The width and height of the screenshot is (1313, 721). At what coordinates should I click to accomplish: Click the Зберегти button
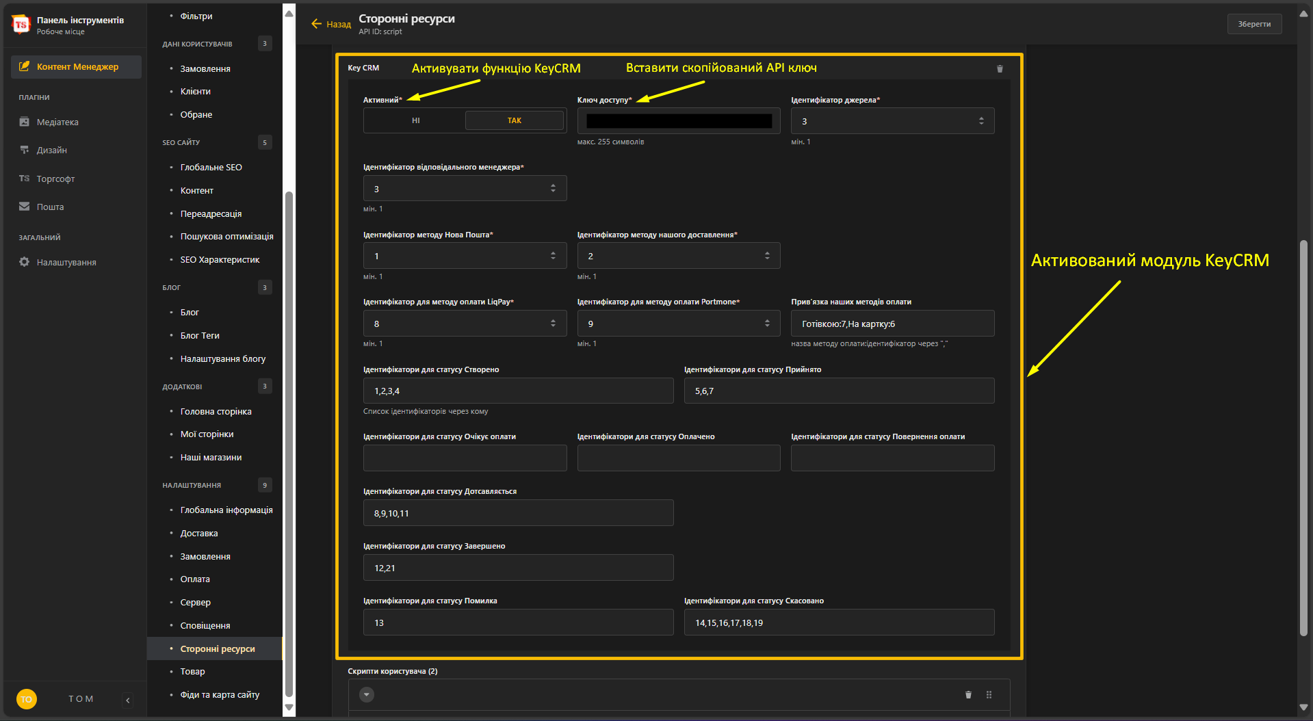(1254, 24)
